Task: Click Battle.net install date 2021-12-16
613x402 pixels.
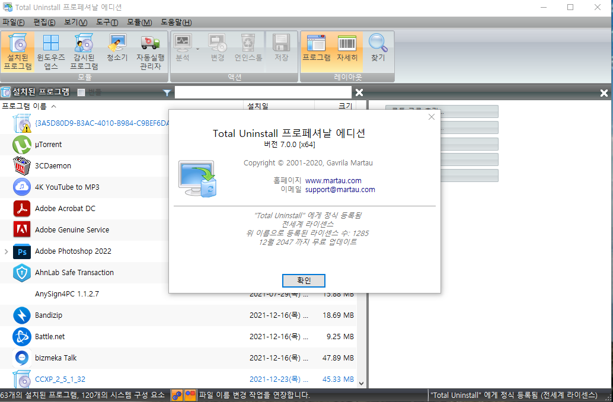Action: tap(279, 337)
